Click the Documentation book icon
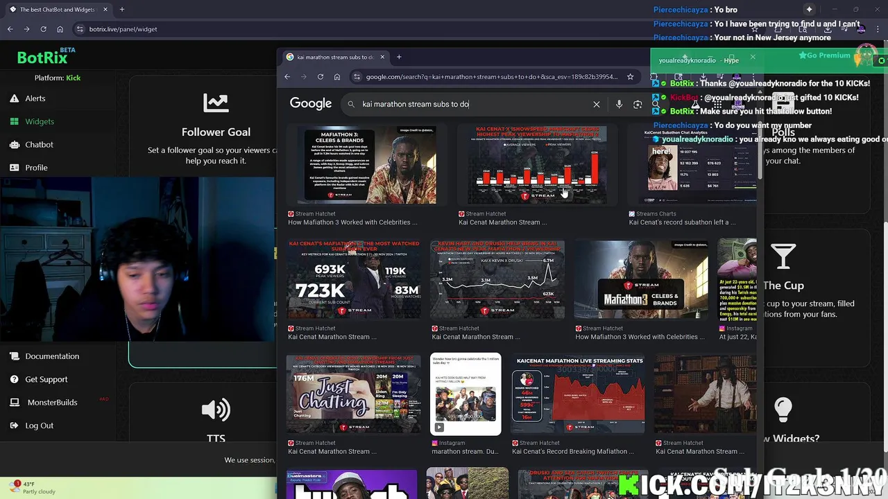This screenshot has width=888, height=499. (x=14, y=356)
